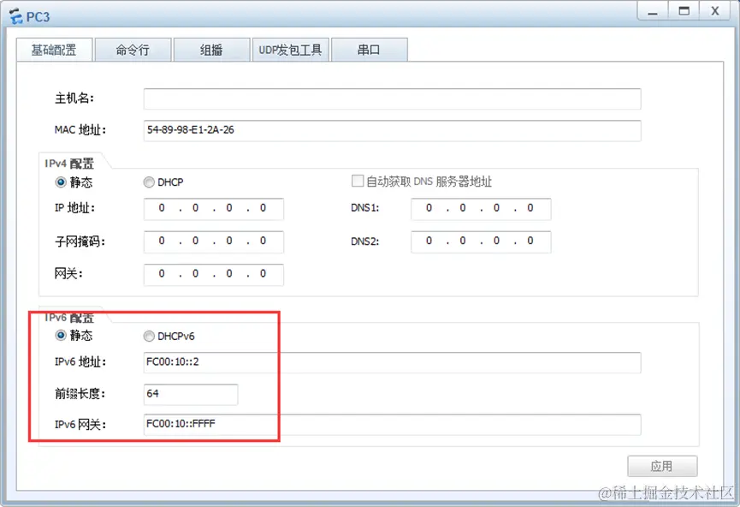740x507 pixels.
Task: Click the 主机名 input field
Action: point(392,98)
